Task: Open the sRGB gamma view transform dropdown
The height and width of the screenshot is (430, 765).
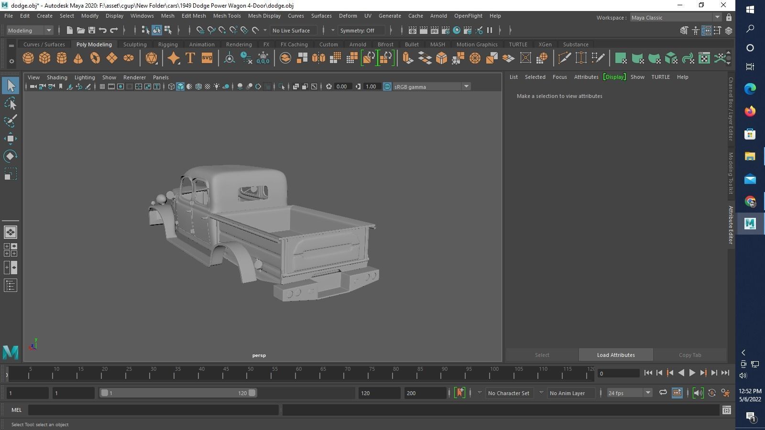Action: 432,86
